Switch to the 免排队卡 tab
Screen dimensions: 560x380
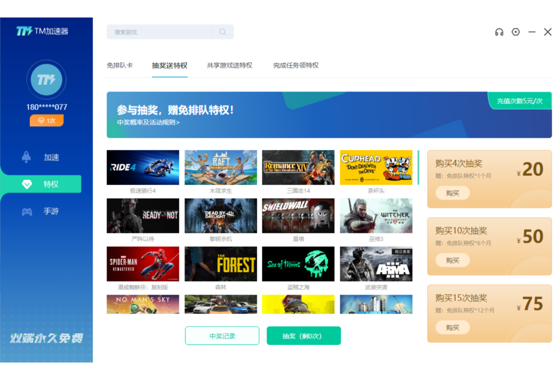[x=119, y=65]
